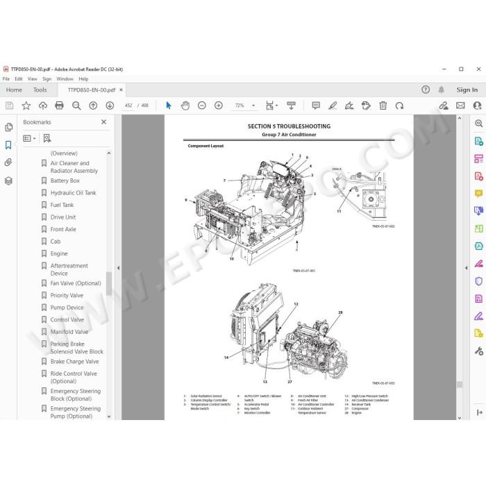Viewport: 486px width, 486px height.
Task: Expand right tools pane bottom arrow
Action: 479,412
